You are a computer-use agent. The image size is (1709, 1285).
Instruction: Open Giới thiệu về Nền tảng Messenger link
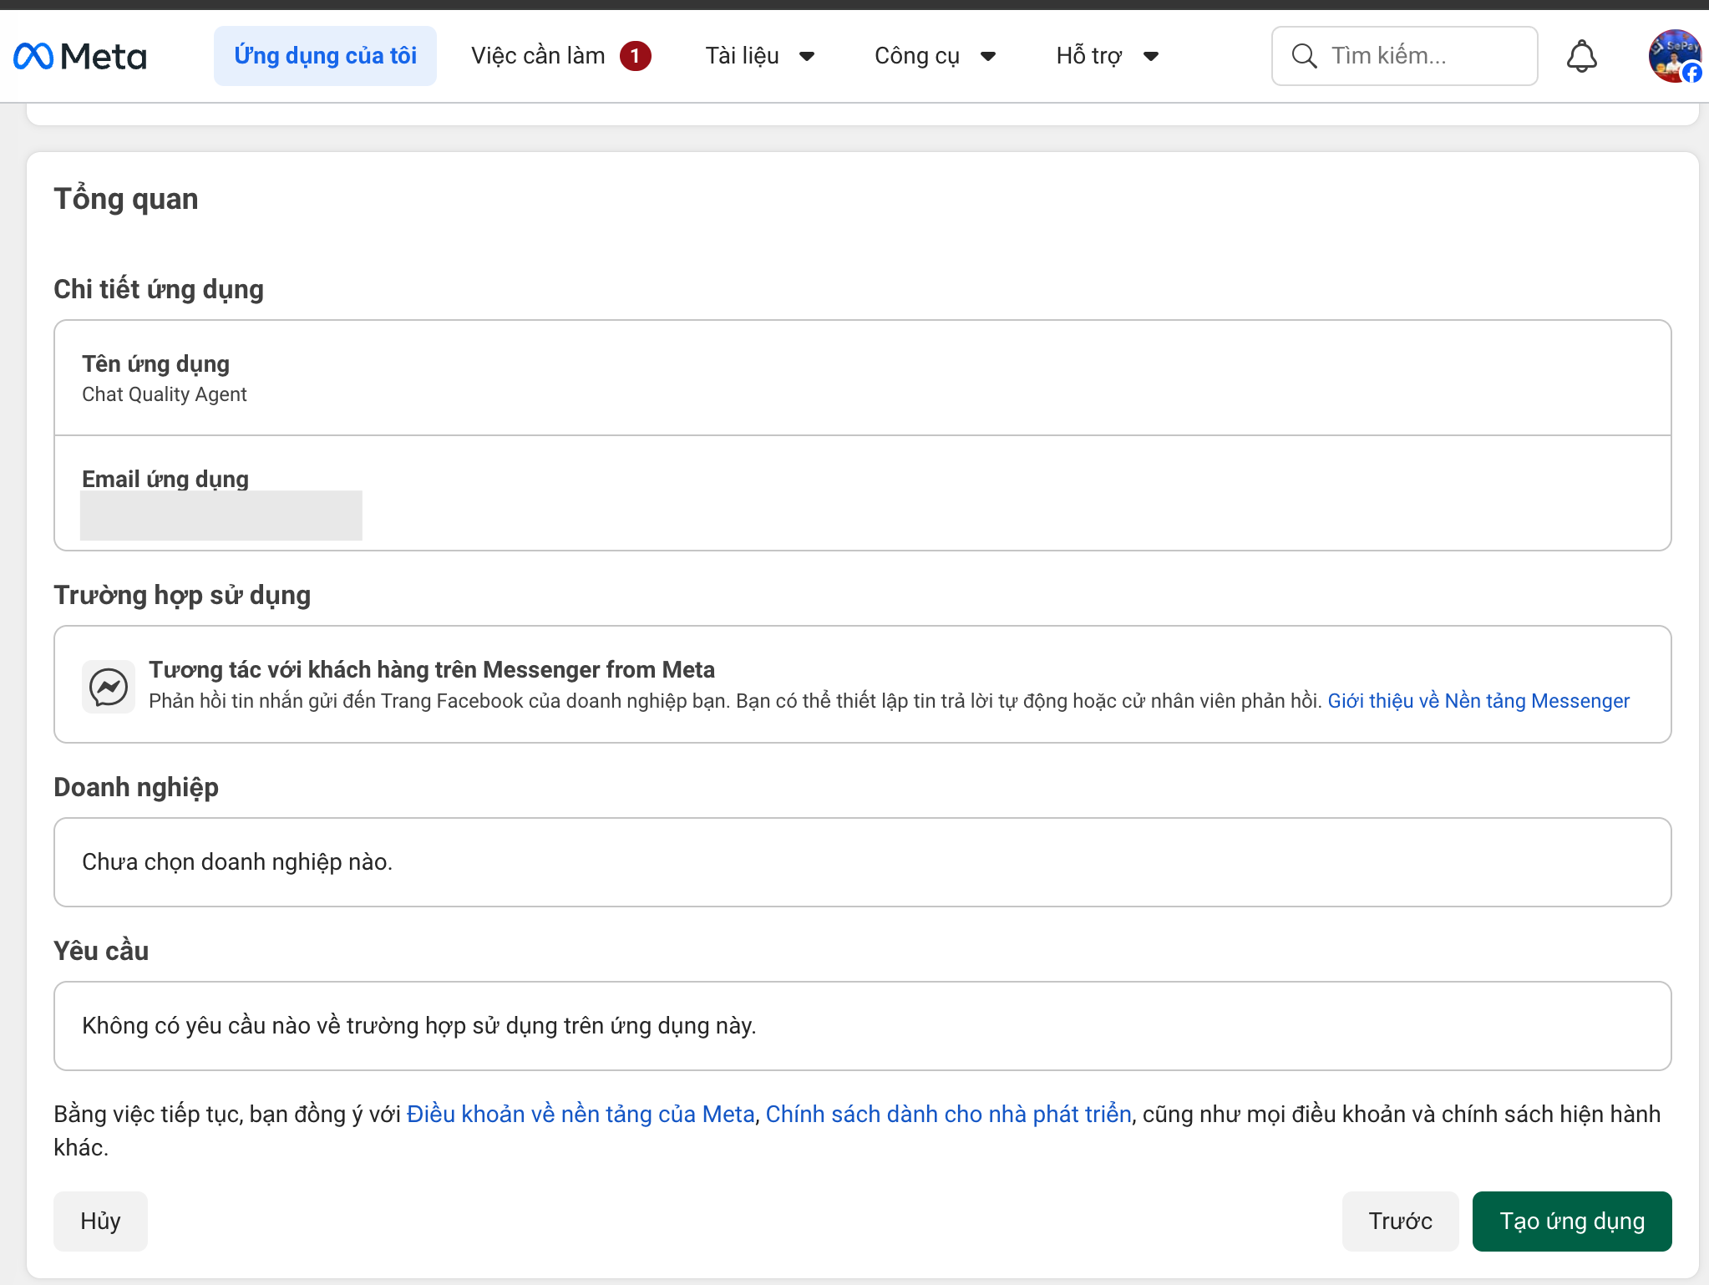pos(1477,701)
